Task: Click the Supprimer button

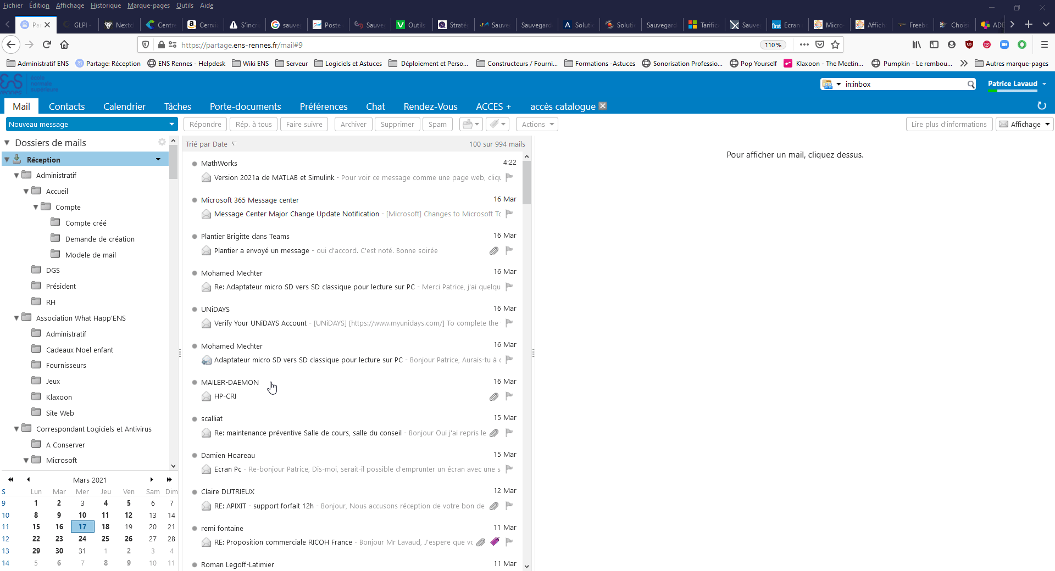Action: pos(397,125)
